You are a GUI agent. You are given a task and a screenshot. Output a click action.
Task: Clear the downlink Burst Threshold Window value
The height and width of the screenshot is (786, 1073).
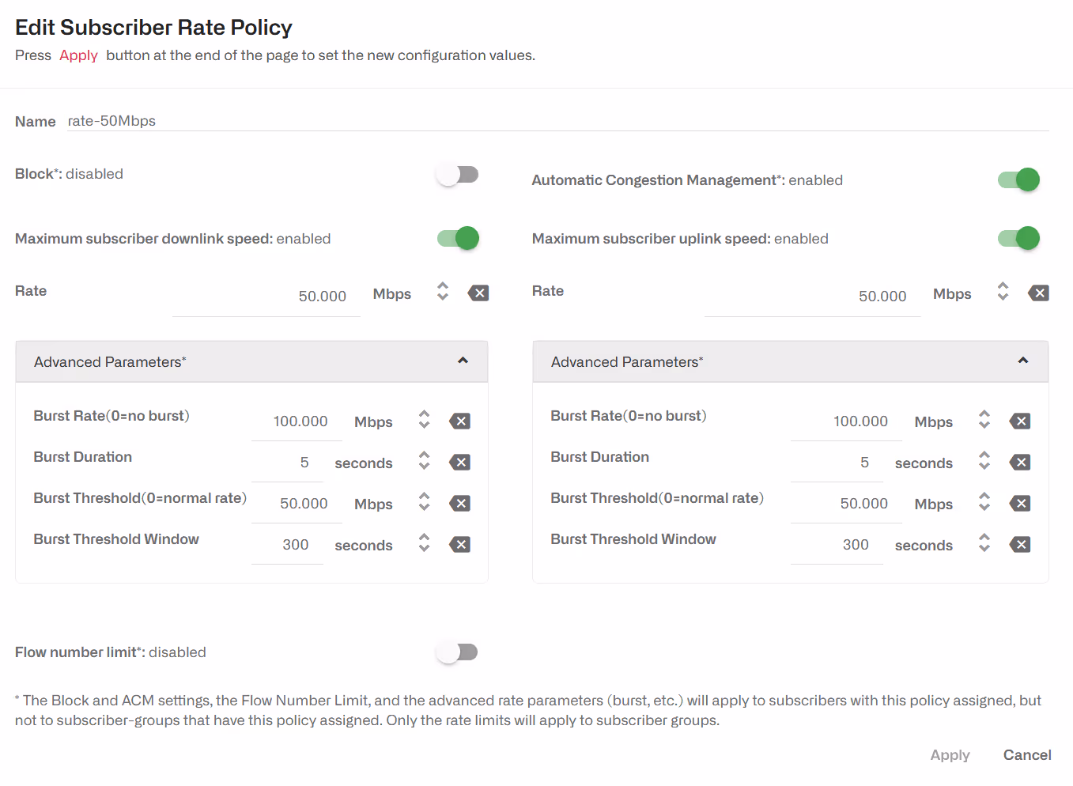click(459, 545)
